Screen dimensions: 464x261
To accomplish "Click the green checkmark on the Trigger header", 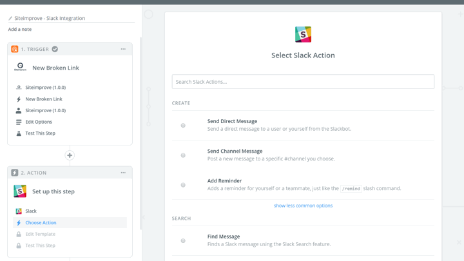I will click(x=55, y=49).
